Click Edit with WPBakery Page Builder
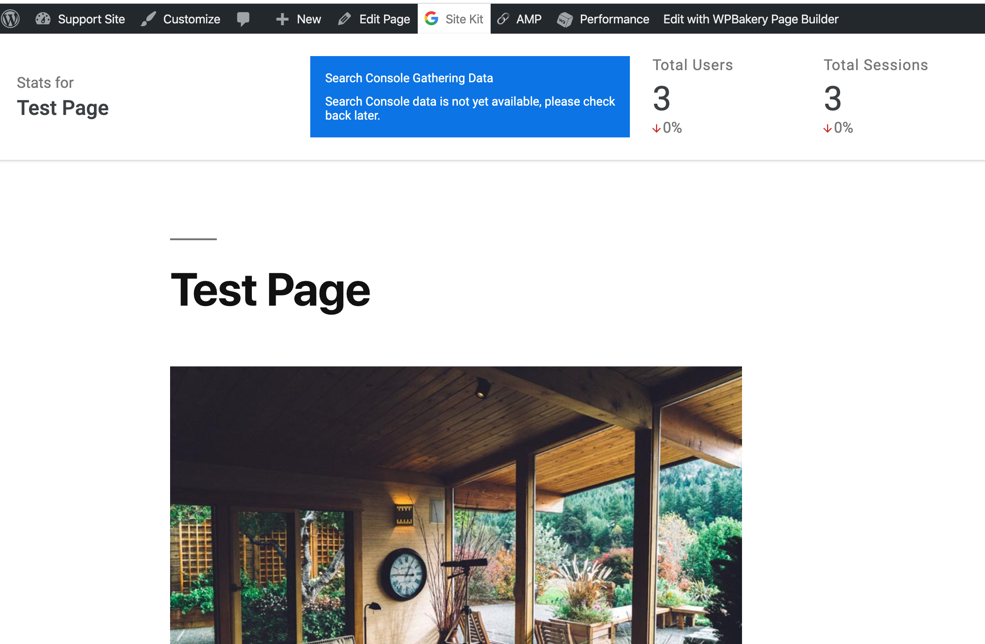Image resolution: width=985 pixels, height=644 pixels. [x=750, y=19]
